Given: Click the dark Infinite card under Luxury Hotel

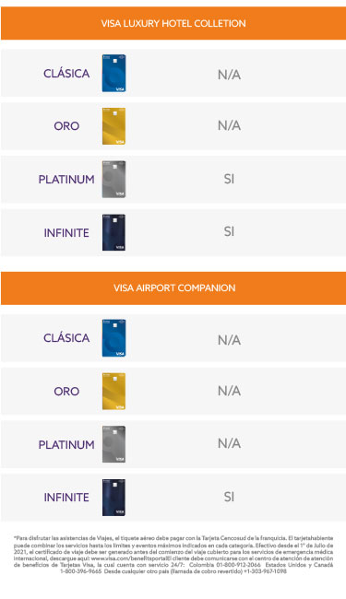Looking at the screenshot, I should point(113,232).
